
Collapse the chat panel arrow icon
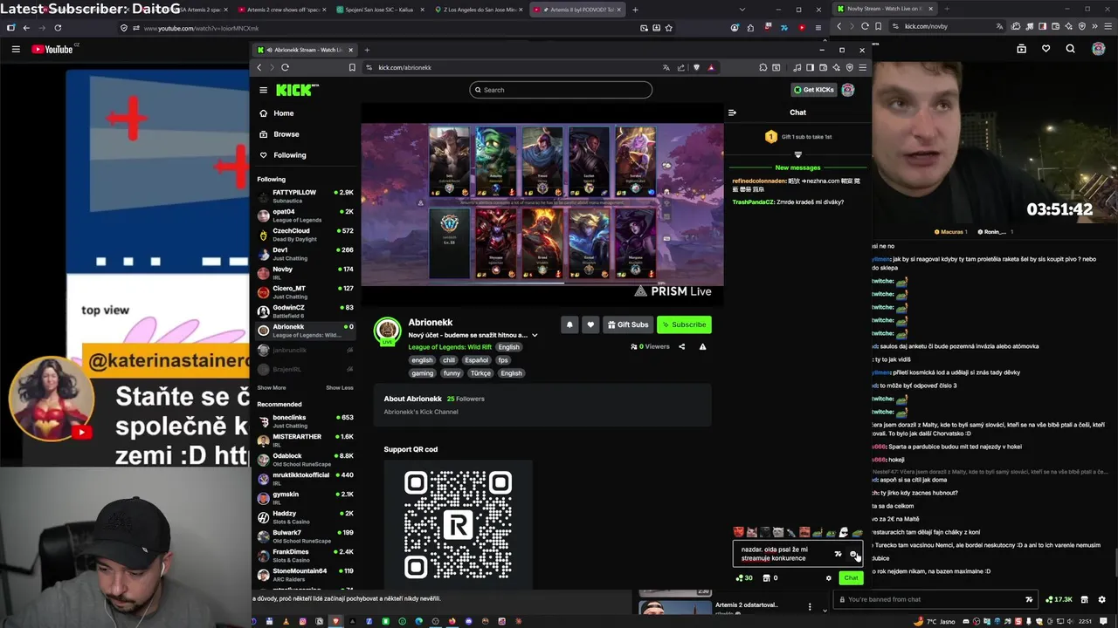[x=732, y=113]
